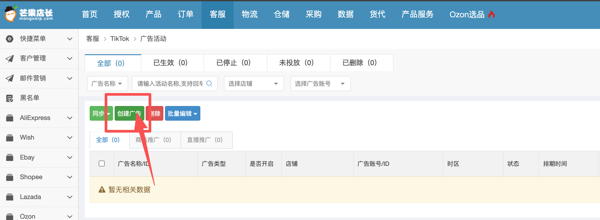The image size is (600, 220).
Task: Open the 批量编辑 dropdown button
Action: (x=182, y=114)
